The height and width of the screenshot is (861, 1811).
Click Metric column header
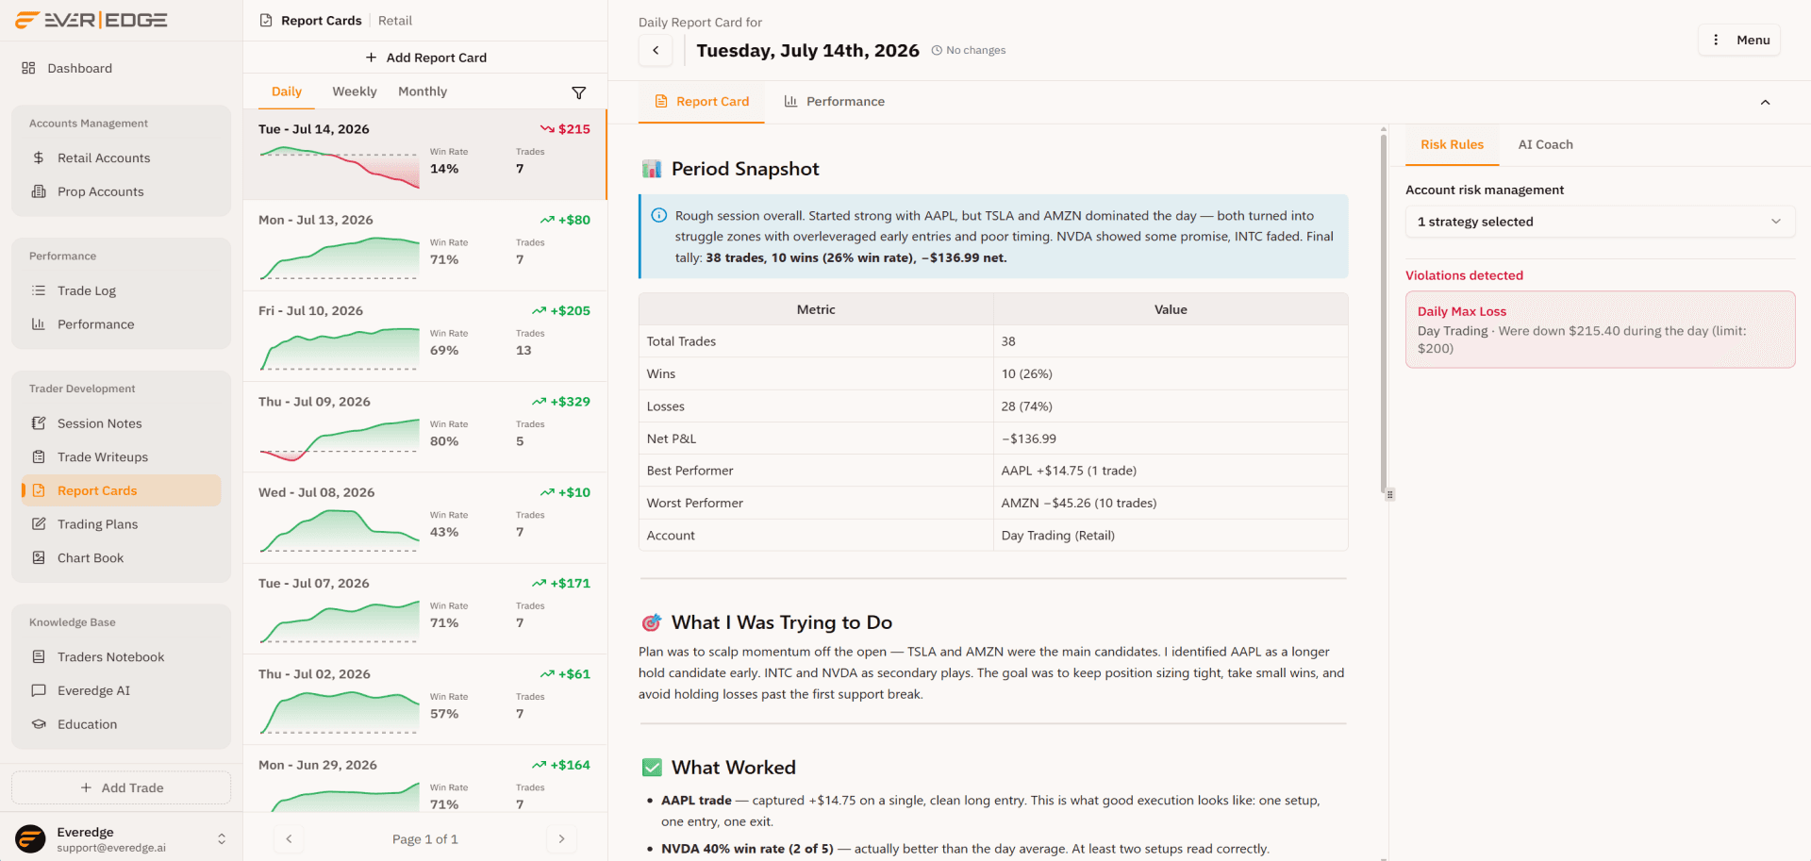coord(816,309)
